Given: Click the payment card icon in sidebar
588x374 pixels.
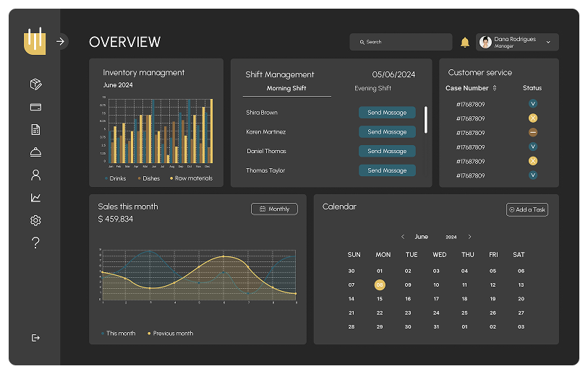Looking at the screenshot, I should (35, 108).
